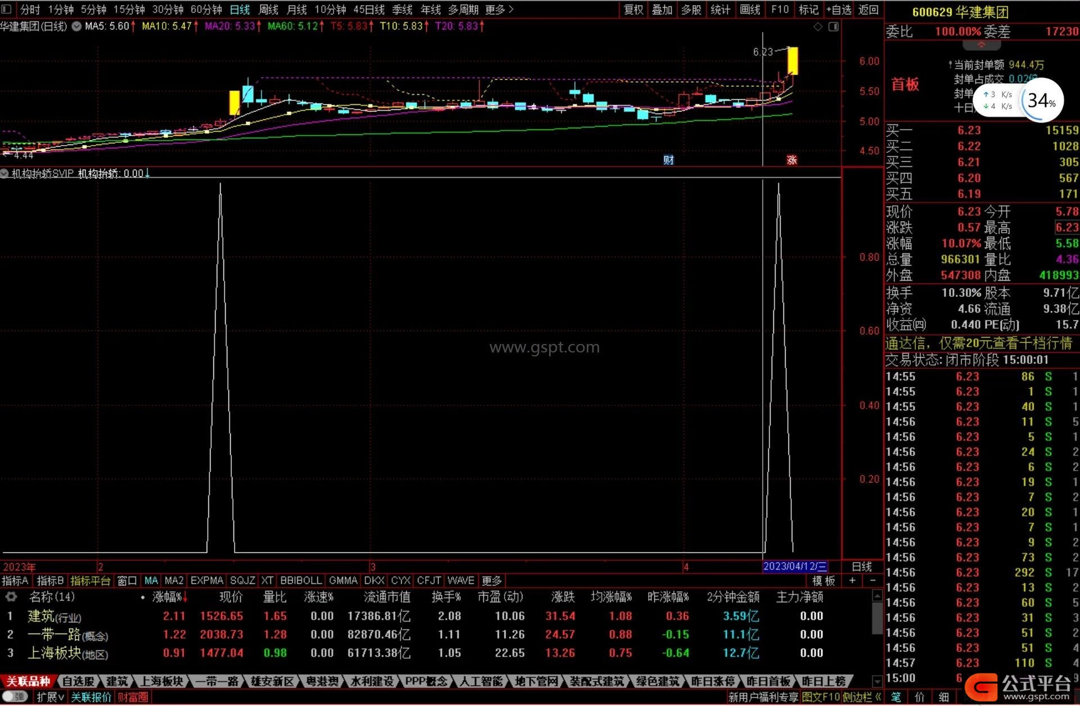This screenshot has width=1080, height=706.
Task: Toggle the 弹 popup switch at bottom left
Action: 15,697
